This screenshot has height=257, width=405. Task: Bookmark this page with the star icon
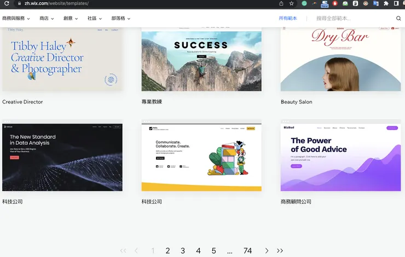(x=291, y=3)
